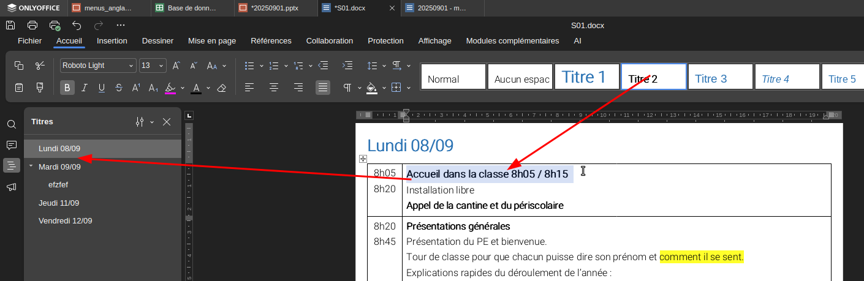Screen dimensions: 864x281
Task: Click the shading paint bucket color
Action: (371, 88)
